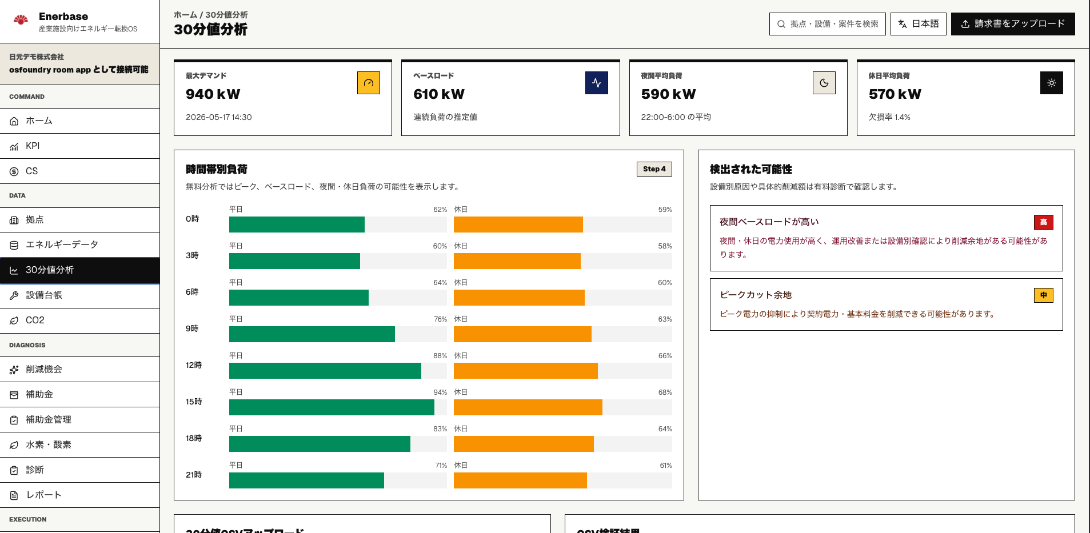The height and width of the screenshot is (533, 1090).
Task: Click the document icon beside レポート
Action: (14, 495)
